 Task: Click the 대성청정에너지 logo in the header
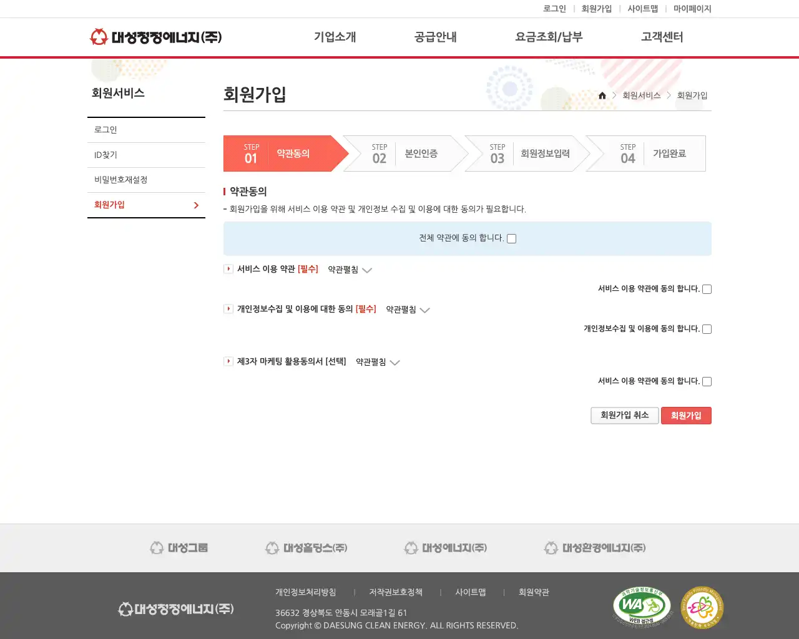tap(155, 37)
